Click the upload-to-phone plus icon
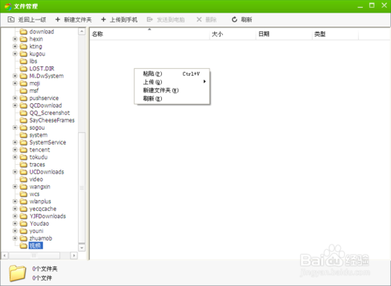Screen dimensions: 391x286 [103, 20]
